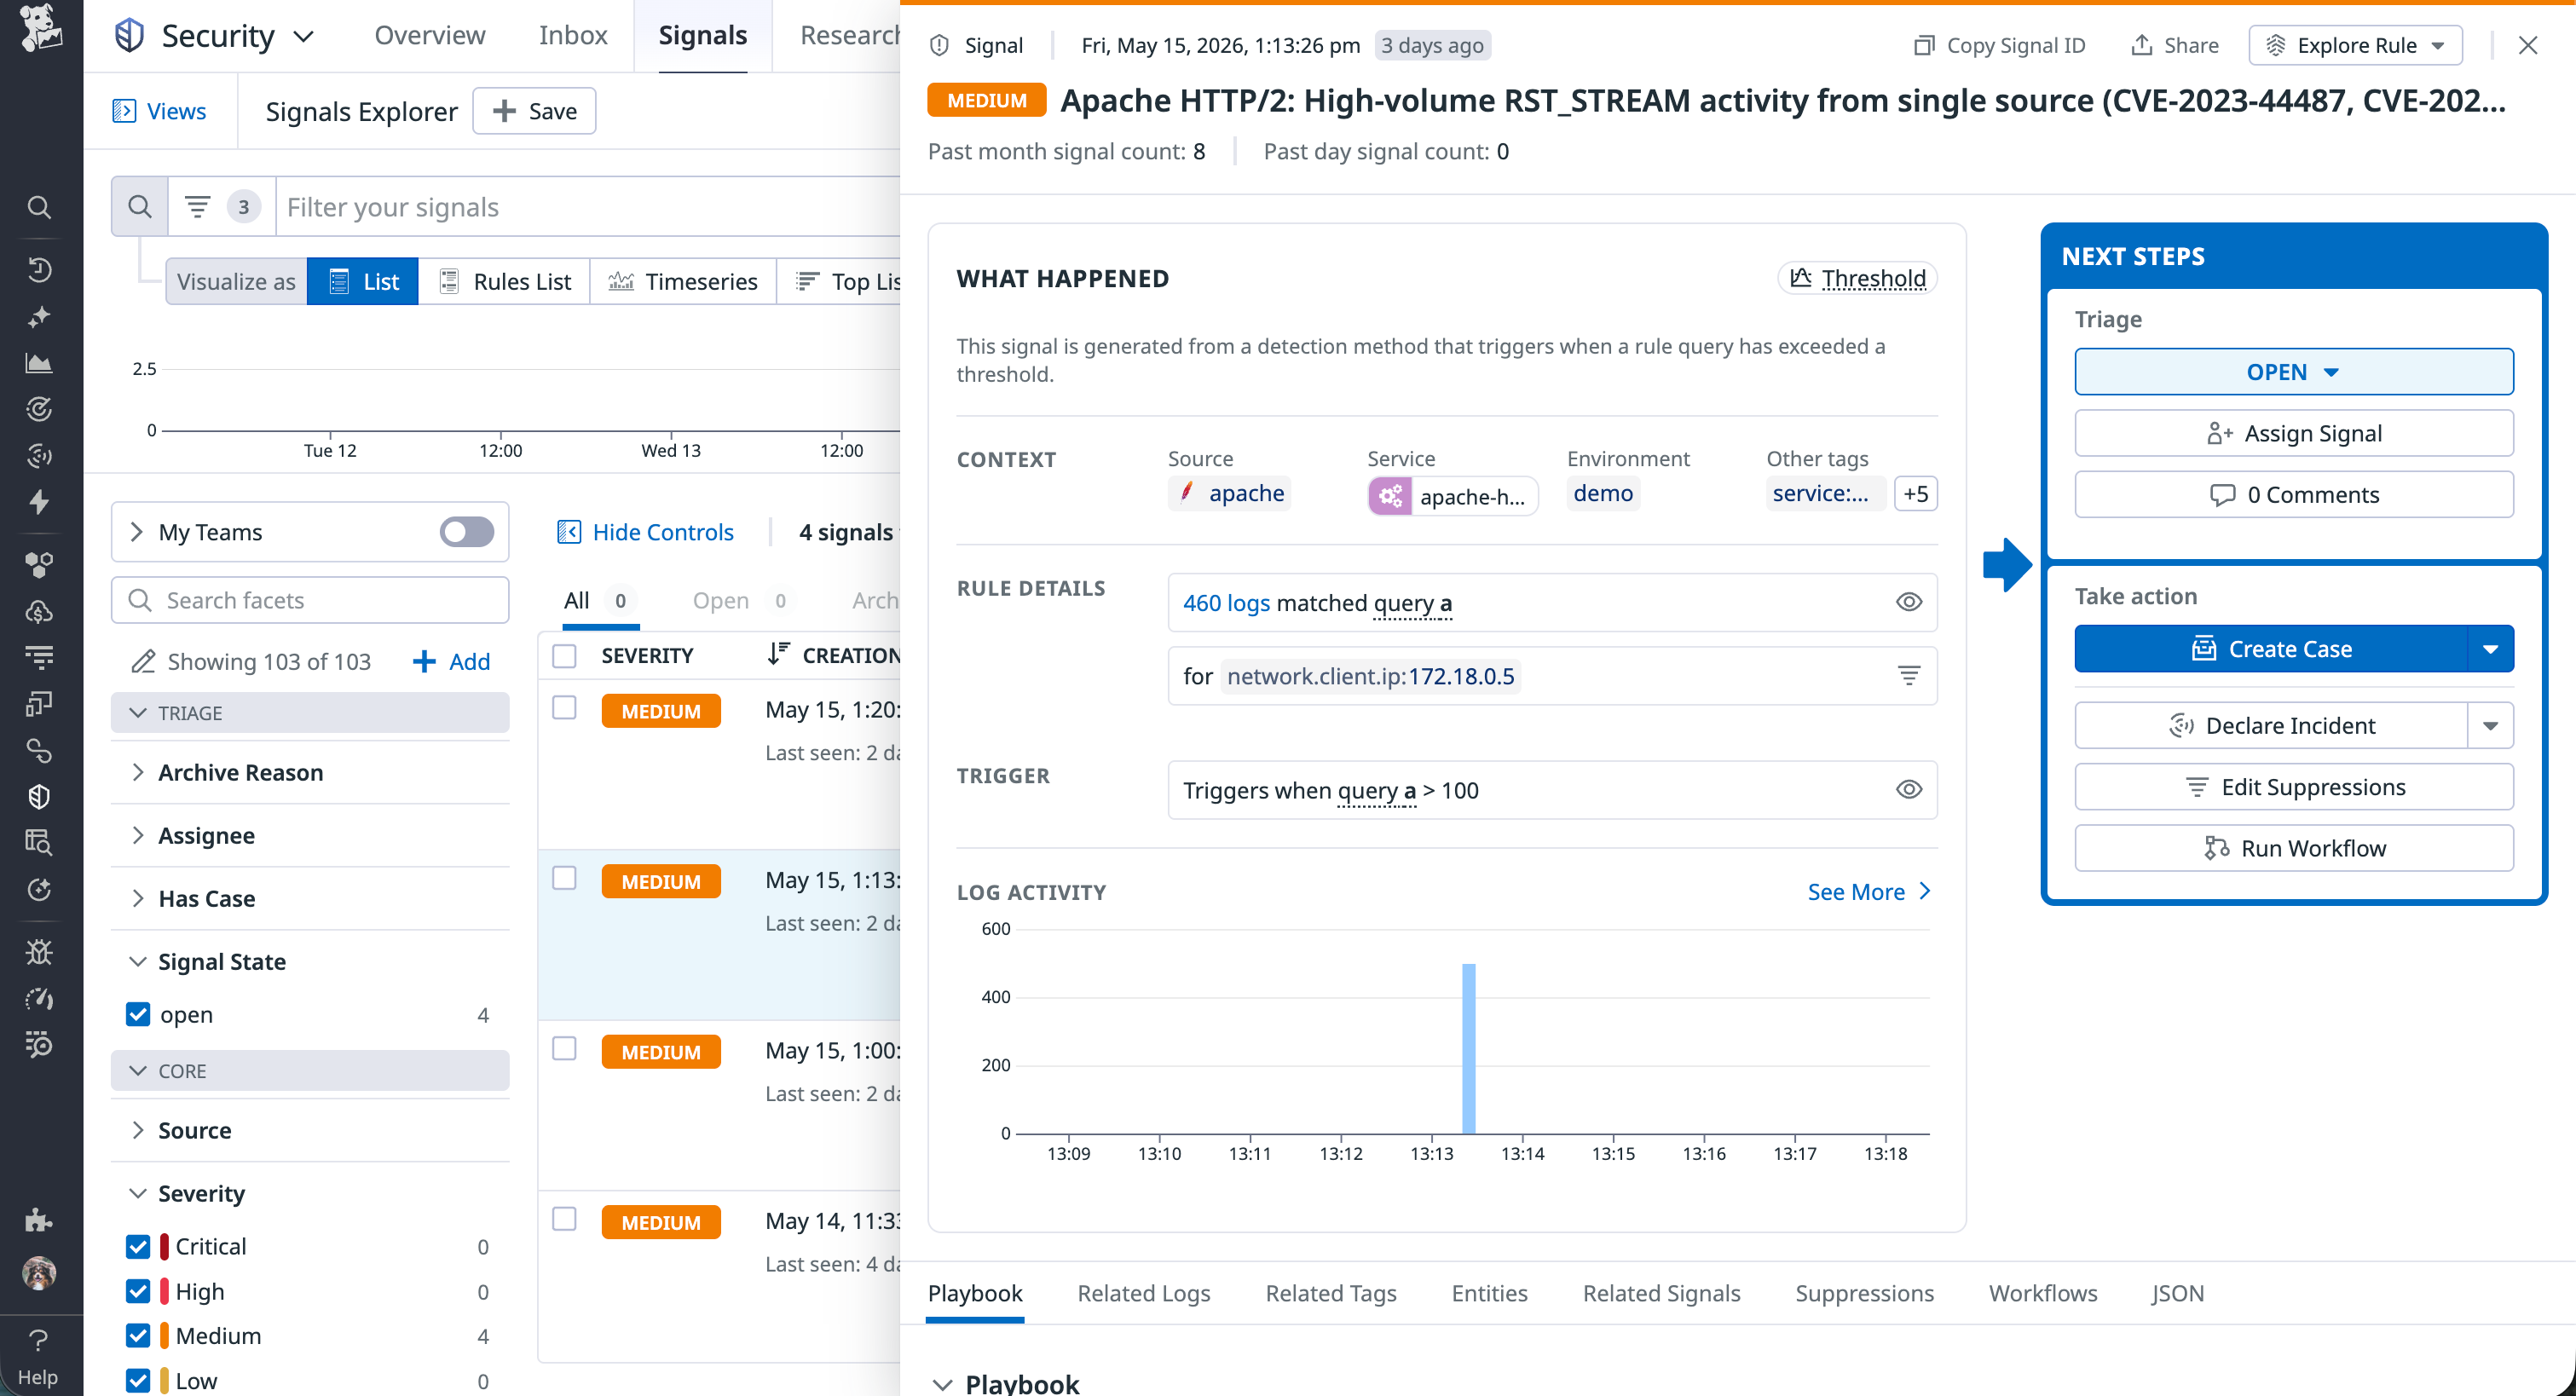Open the dashboards area-chart icon in sidebar
The width and height of the screenshot is (2576, 1396).
click(x=39, y=363)
